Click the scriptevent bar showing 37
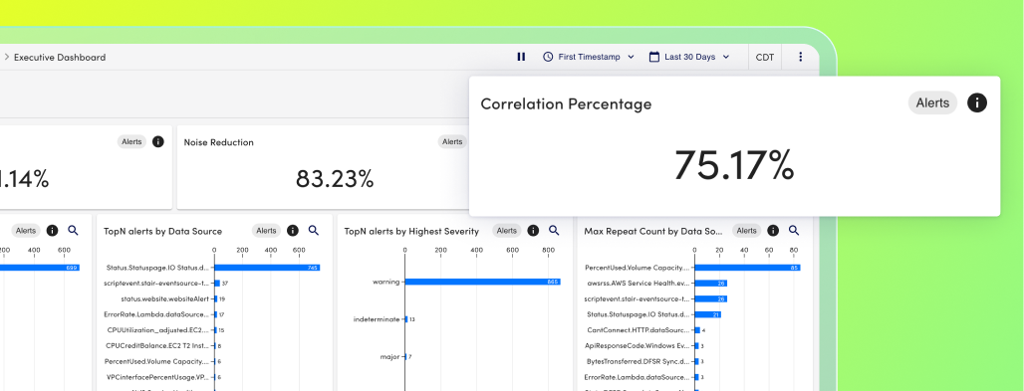Image resolution: width=1024 pixels, height=391 pixels. pyautogui.click(x=217, y=284)
